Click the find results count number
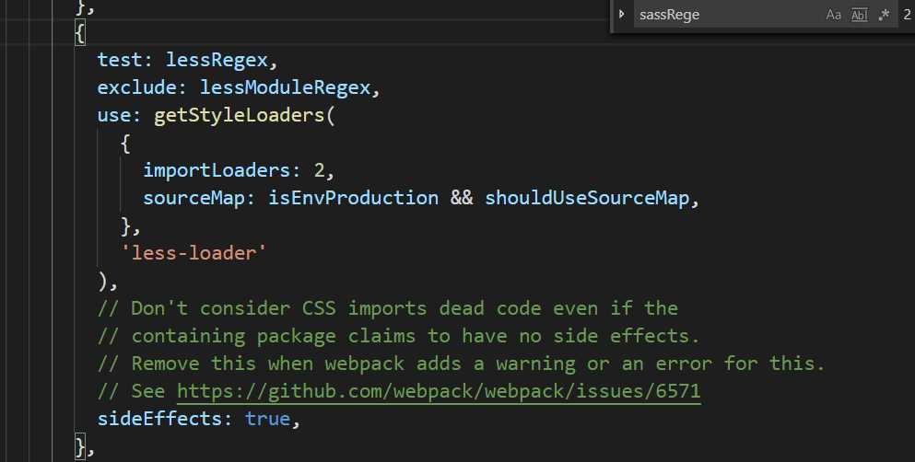The height and width of the screenshot is (462, 915). click(x=907, y=15)
